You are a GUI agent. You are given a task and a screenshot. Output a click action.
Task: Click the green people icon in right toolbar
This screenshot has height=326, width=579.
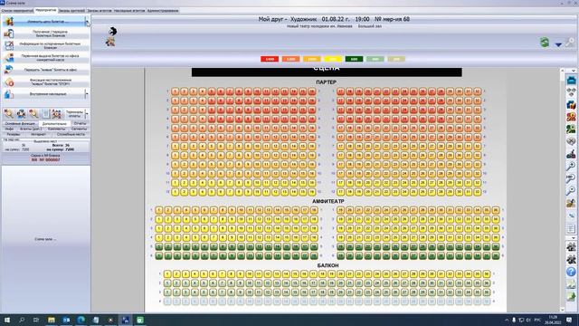coord(571,129)
